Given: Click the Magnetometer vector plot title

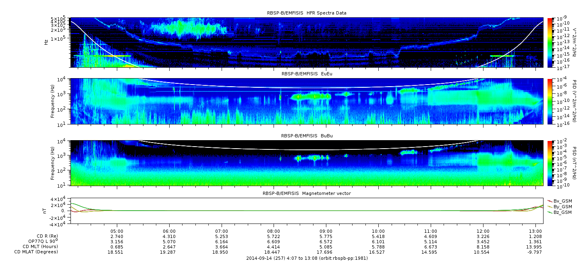Looking at the screenshot, I should (x=306, y=193).
